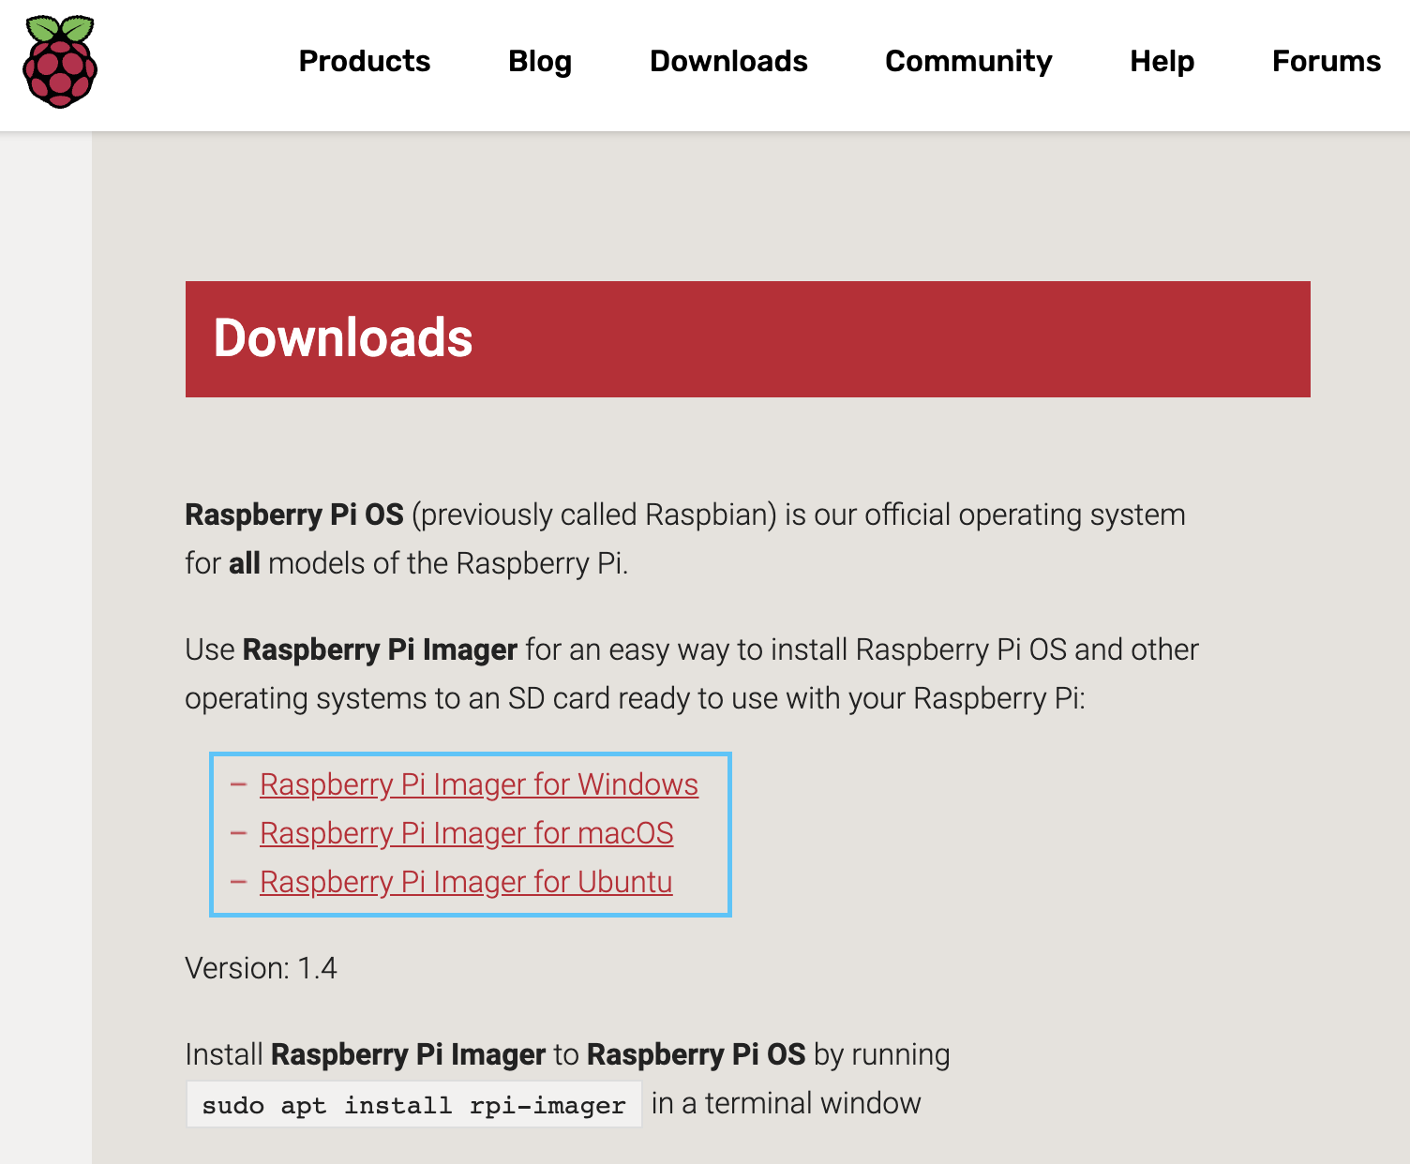Download Raspberry Pi Imager for macOS
Image resolution: width=1410 pixels, height=1164 pixels.
467,833
